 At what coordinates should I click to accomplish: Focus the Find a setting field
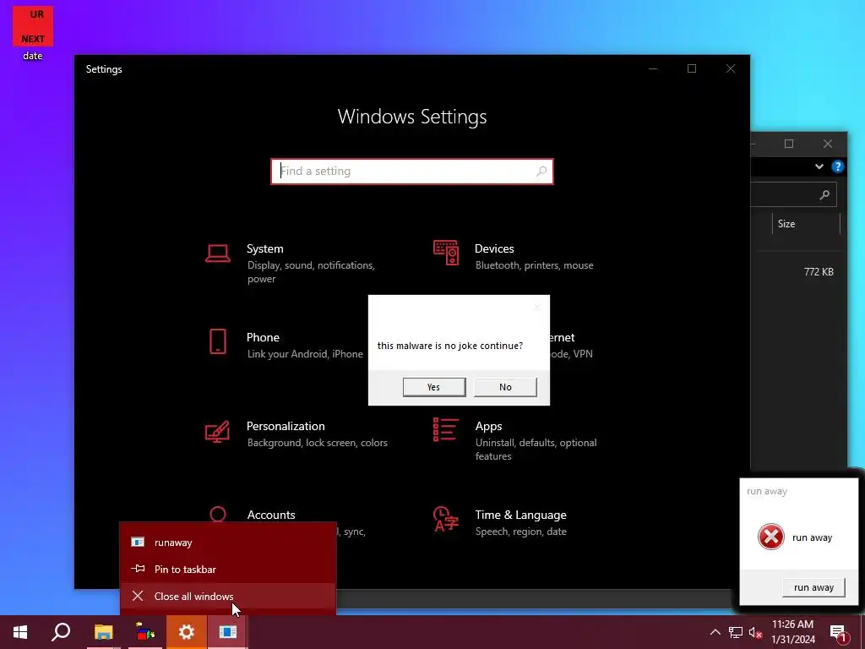click(412, 171)
